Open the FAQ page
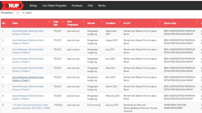 coord(90,5)
